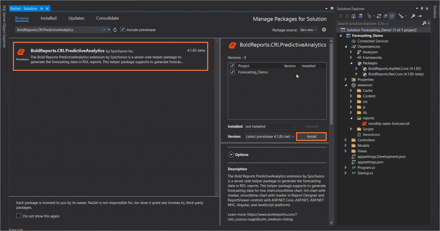Open the search history dropdown arrow
This screenshot has height=231, width=440.
pyautogui.click(x=109, y=30)
